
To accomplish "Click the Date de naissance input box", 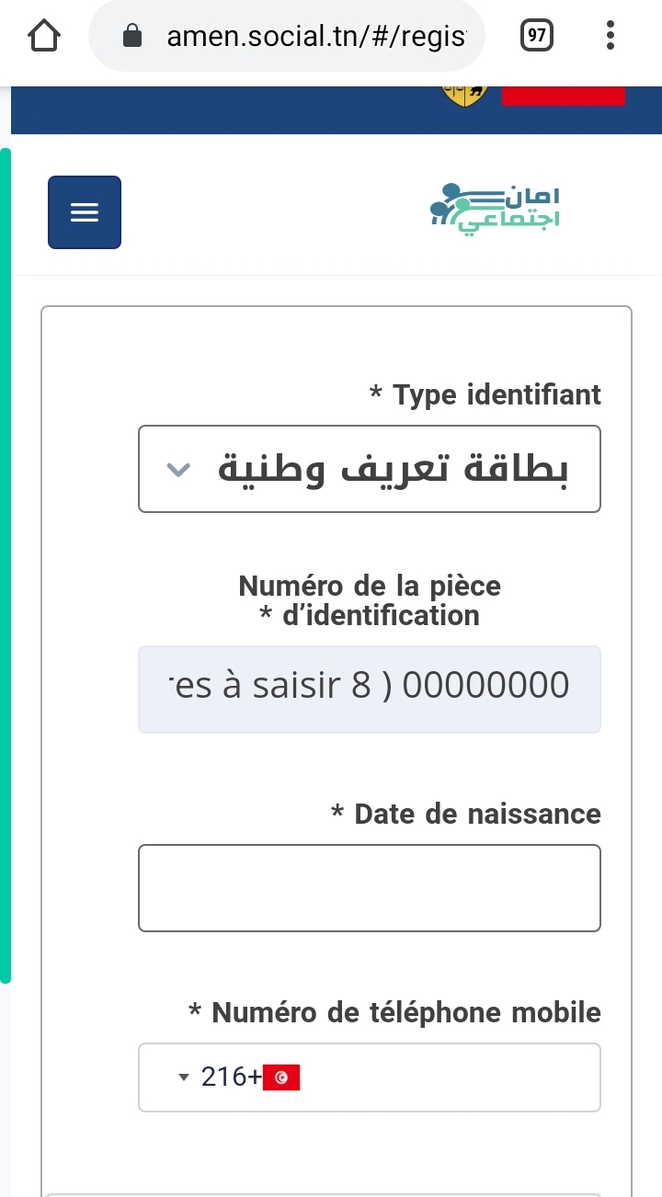I will click(x=370, y=888).
